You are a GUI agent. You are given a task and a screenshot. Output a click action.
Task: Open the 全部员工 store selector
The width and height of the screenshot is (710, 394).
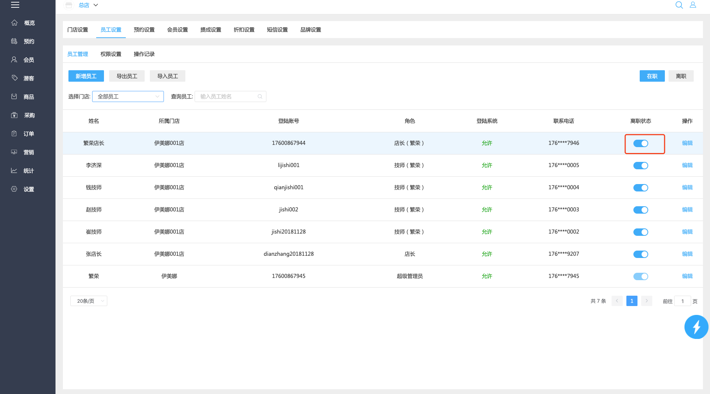tap(128, 96)
